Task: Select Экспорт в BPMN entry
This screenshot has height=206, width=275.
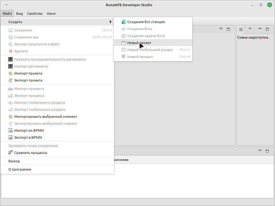Action: point(57,138)
